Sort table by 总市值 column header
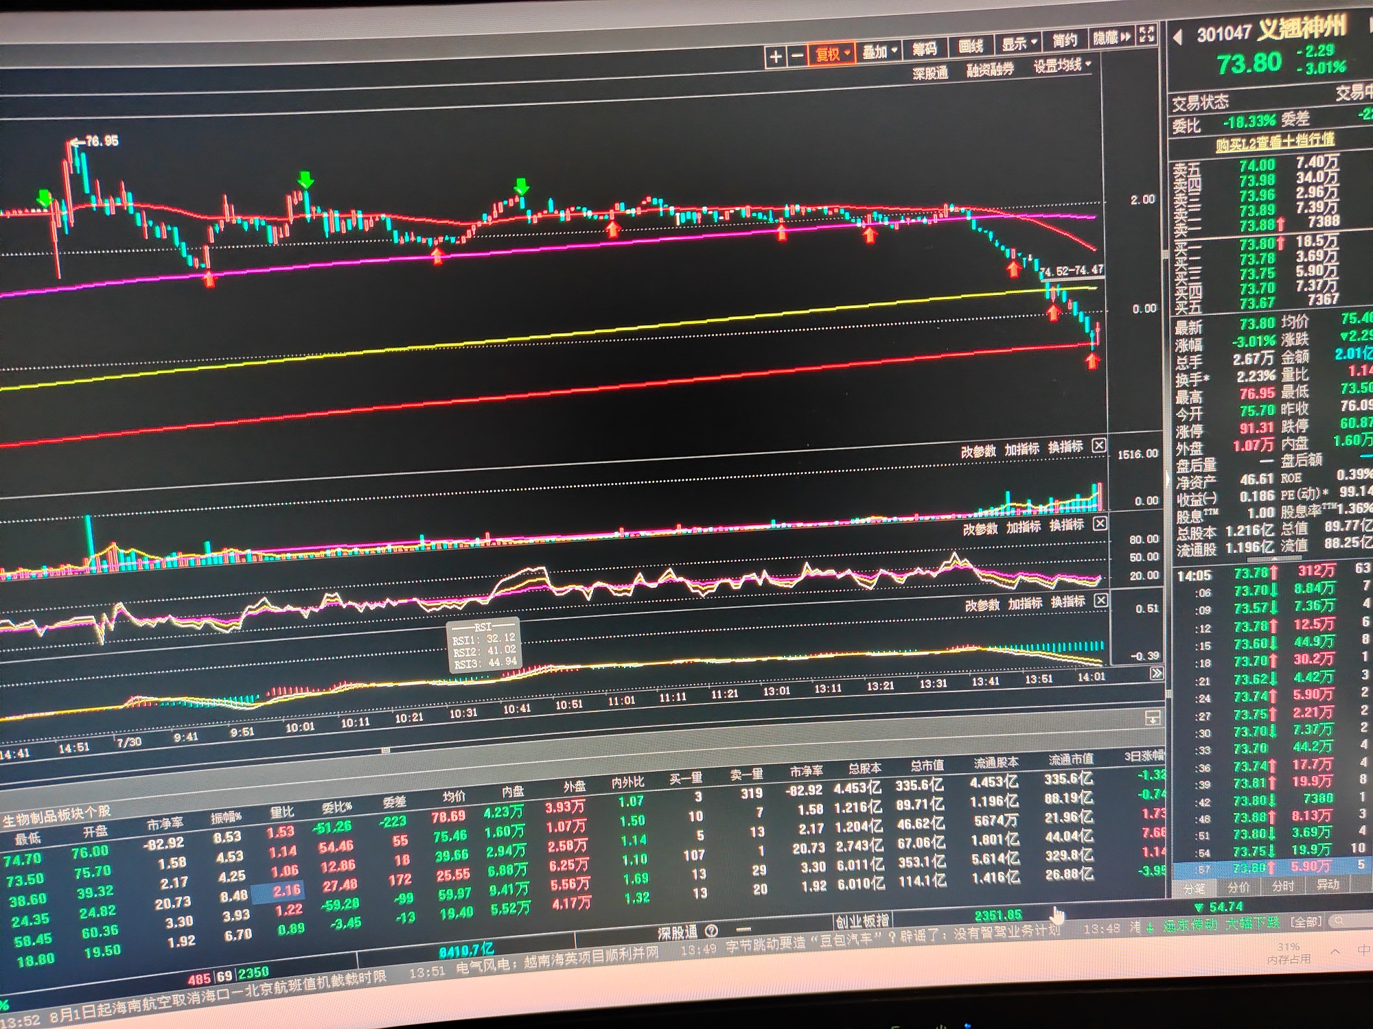The width and height of the screenshot is (1373, 1029). pos(927,764)
